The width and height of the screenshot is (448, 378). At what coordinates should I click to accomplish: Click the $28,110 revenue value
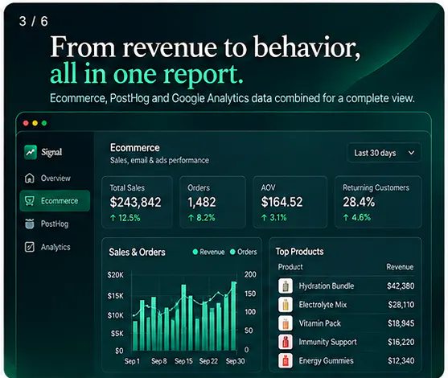(401, 305)
